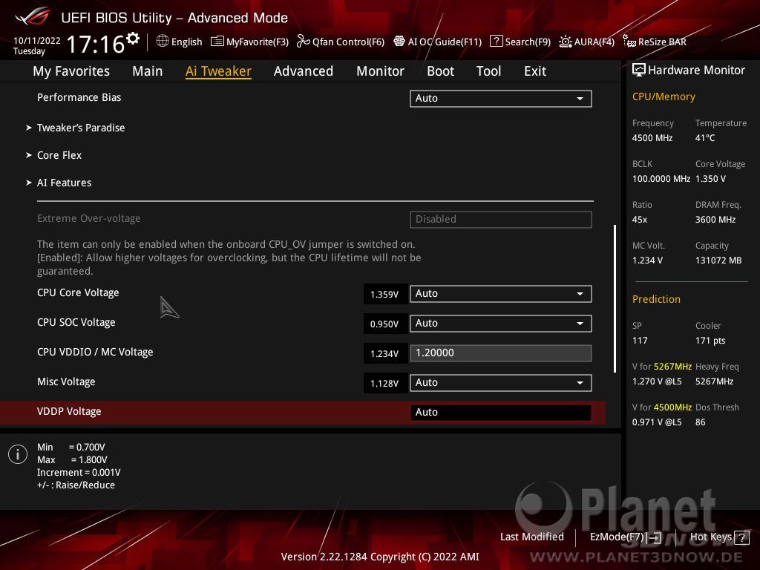This screenshot has width=760, height=570.
Task: Click the 171 pts cooler score
Action: [710, 341]
